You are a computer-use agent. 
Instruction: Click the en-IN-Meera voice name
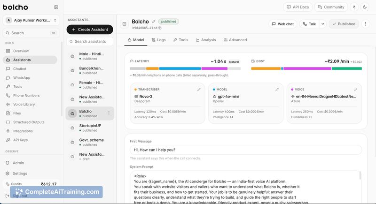[326, 97]
